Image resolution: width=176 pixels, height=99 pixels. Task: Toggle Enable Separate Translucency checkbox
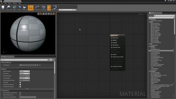[x=20, y=93]
